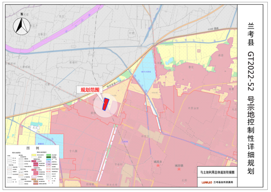Click the light green swatch in the legend

click(x=49, y=155)
